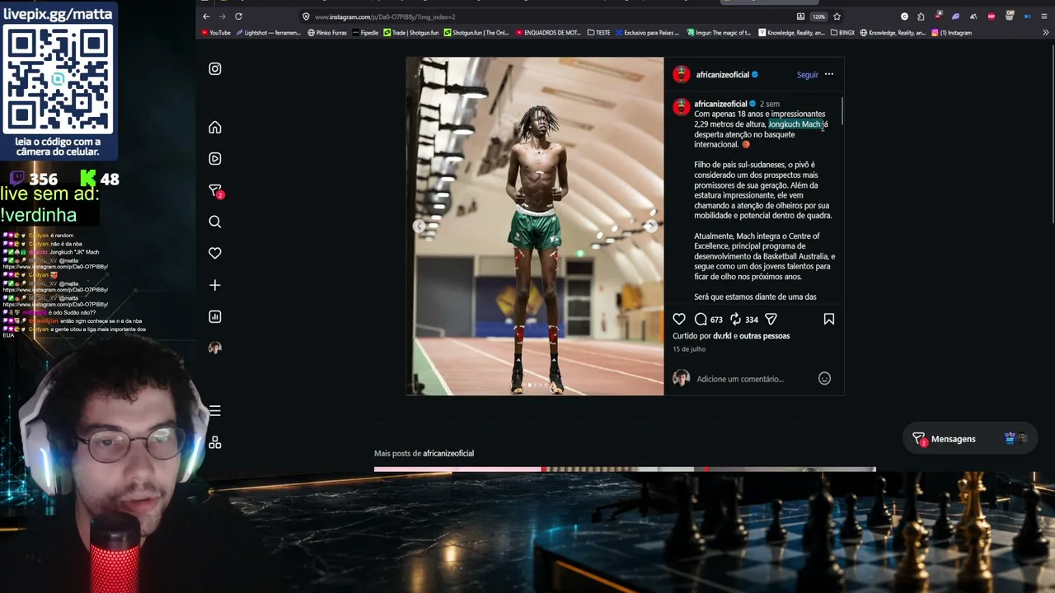Open dv.rkl profile from likes line

click(x=723, y=336)
